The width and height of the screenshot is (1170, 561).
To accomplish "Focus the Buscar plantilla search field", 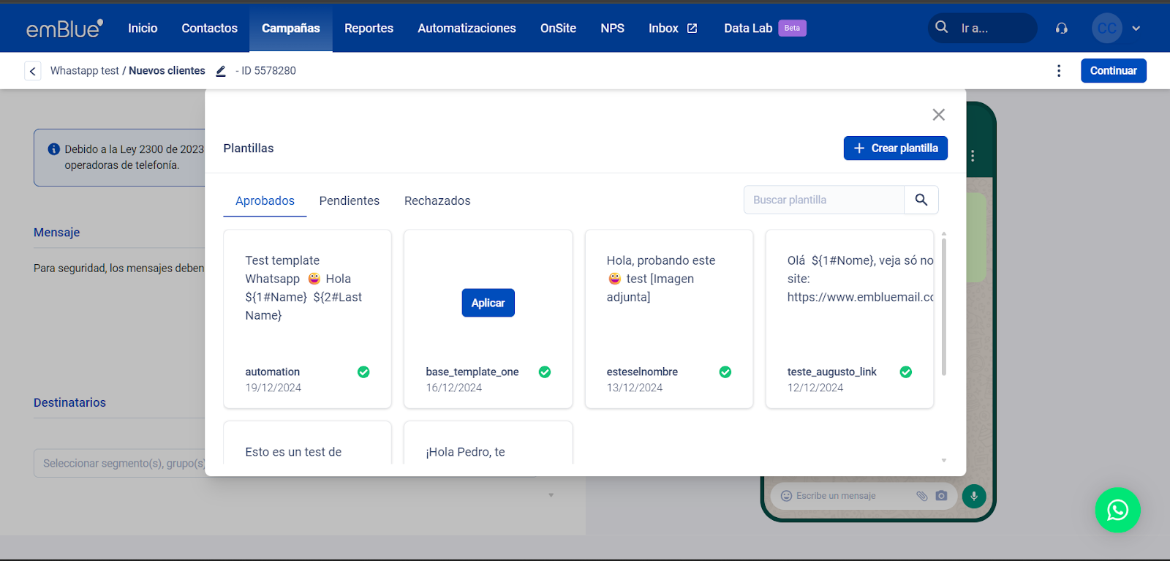I will [x=823, y=200].
